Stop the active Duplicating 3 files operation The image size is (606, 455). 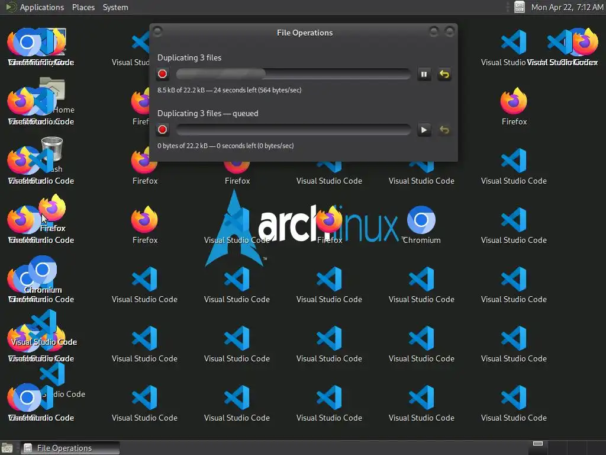coord(162,74)
